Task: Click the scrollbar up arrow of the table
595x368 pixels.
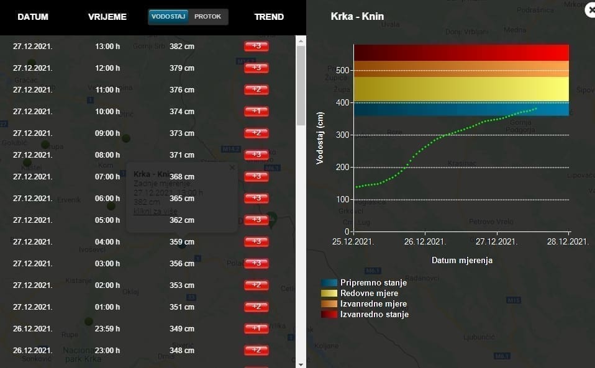Action: [x=301, y=40]
